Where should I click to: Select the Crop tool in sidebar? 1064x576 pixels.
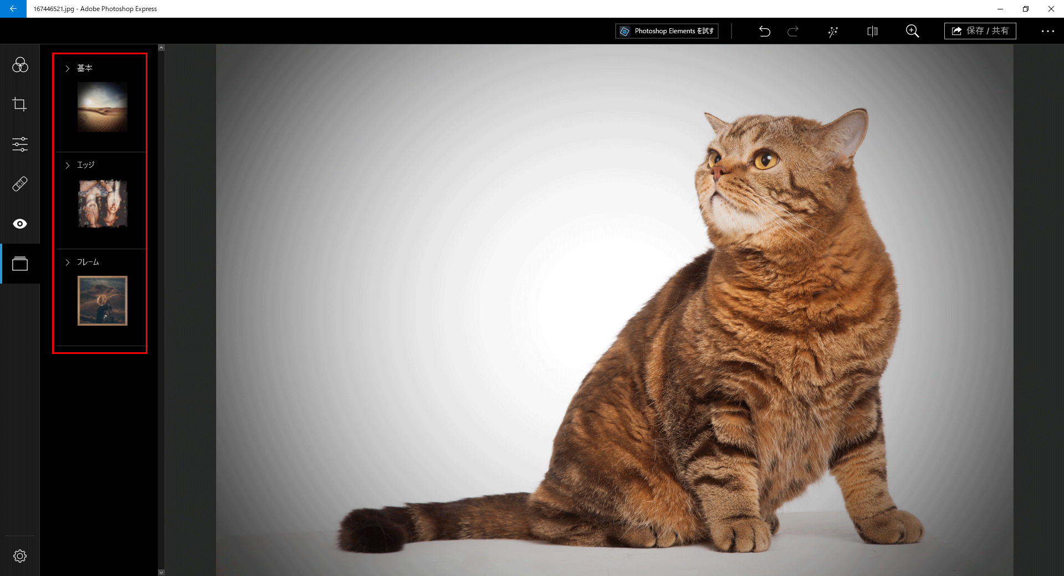coord(20,104)
